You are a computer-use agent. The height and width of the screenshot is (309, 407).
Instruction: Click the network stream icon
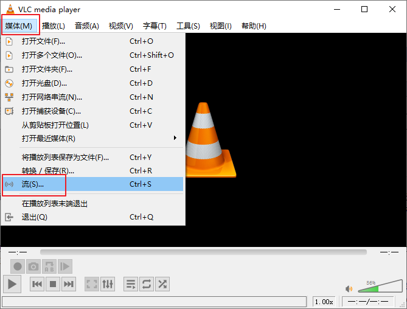9,97
